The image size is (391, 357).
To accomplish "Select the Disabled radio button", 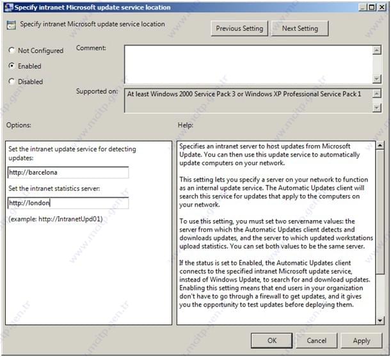I will click(x=12, y=81).
